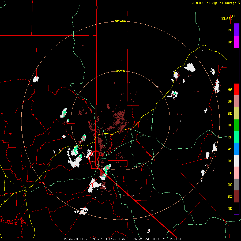The width and height of the screenshot is (241, 241).
Task: Click the '100 NMI' range ring label
Action: click(120, 21)
